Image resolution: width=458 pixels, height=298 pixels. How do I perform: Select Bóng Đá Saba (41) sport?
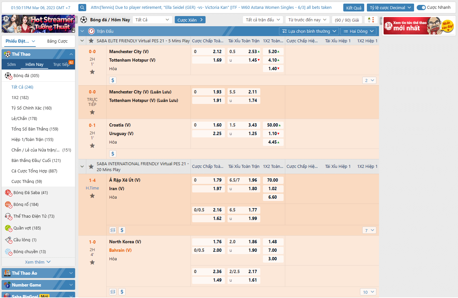coord(38,193)
